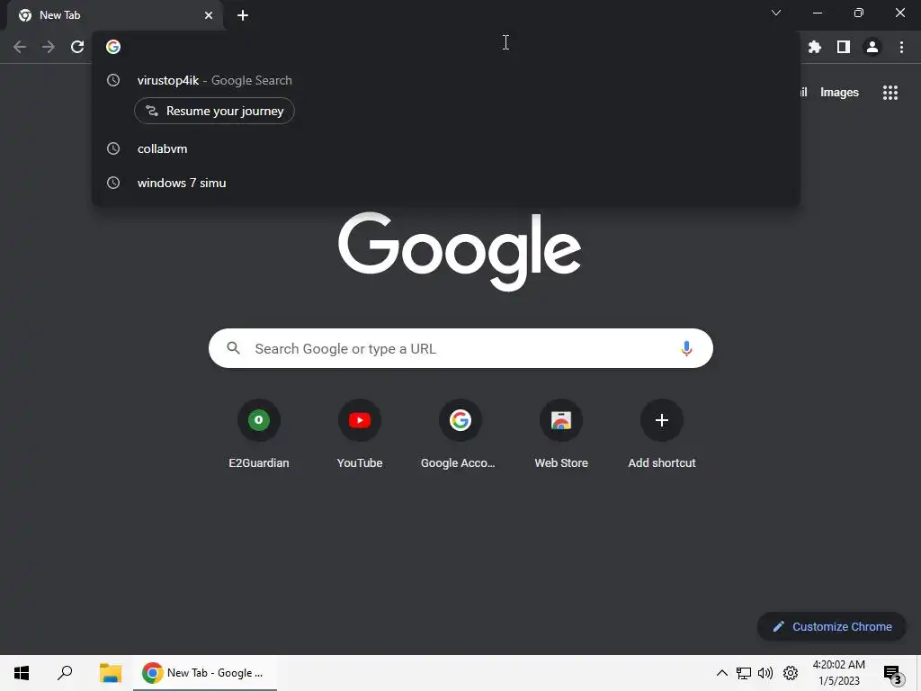Open a new tab with the plus button
The image size is (921, 691).
coord(243,15)
